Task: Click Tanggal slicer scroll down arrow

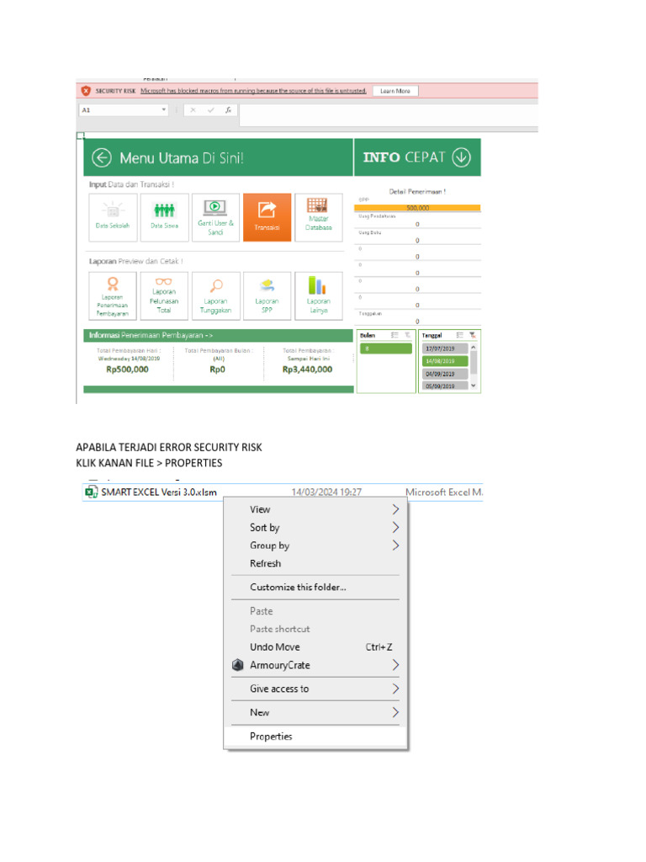Action: [x=474, y=386]
